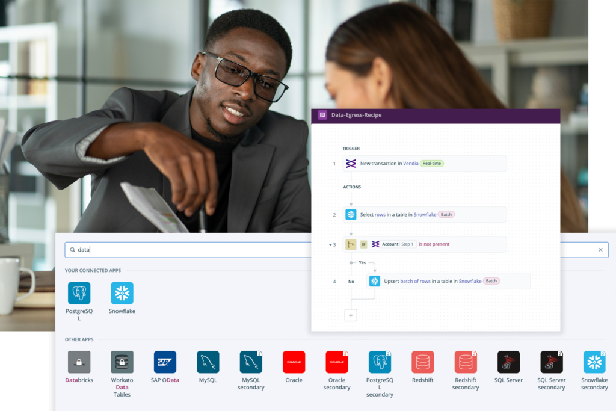Image resolution: width=616 pixels, height=411 pixels.
Task: Choose the Oracle app icon
Action: (x=294, y=362)
